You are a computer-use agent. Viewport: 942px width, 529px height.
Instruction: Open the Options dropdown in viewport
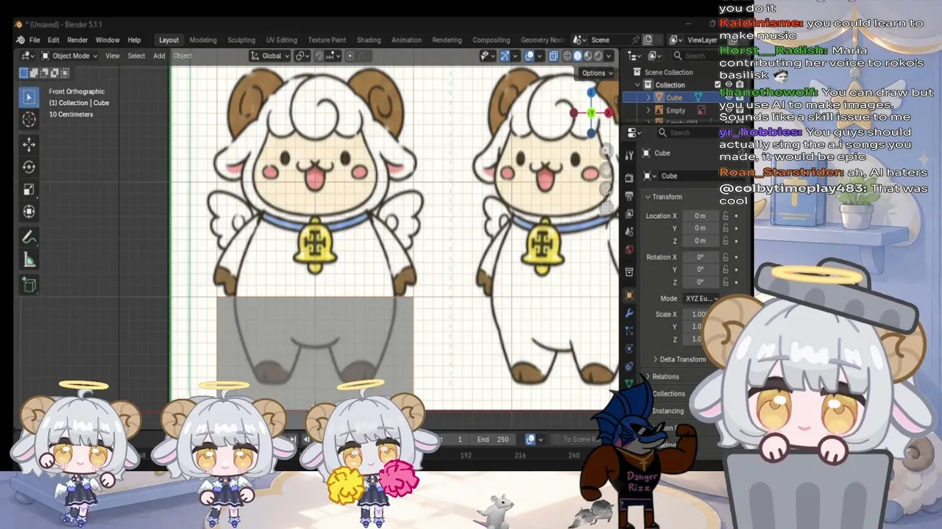point(597,73)
